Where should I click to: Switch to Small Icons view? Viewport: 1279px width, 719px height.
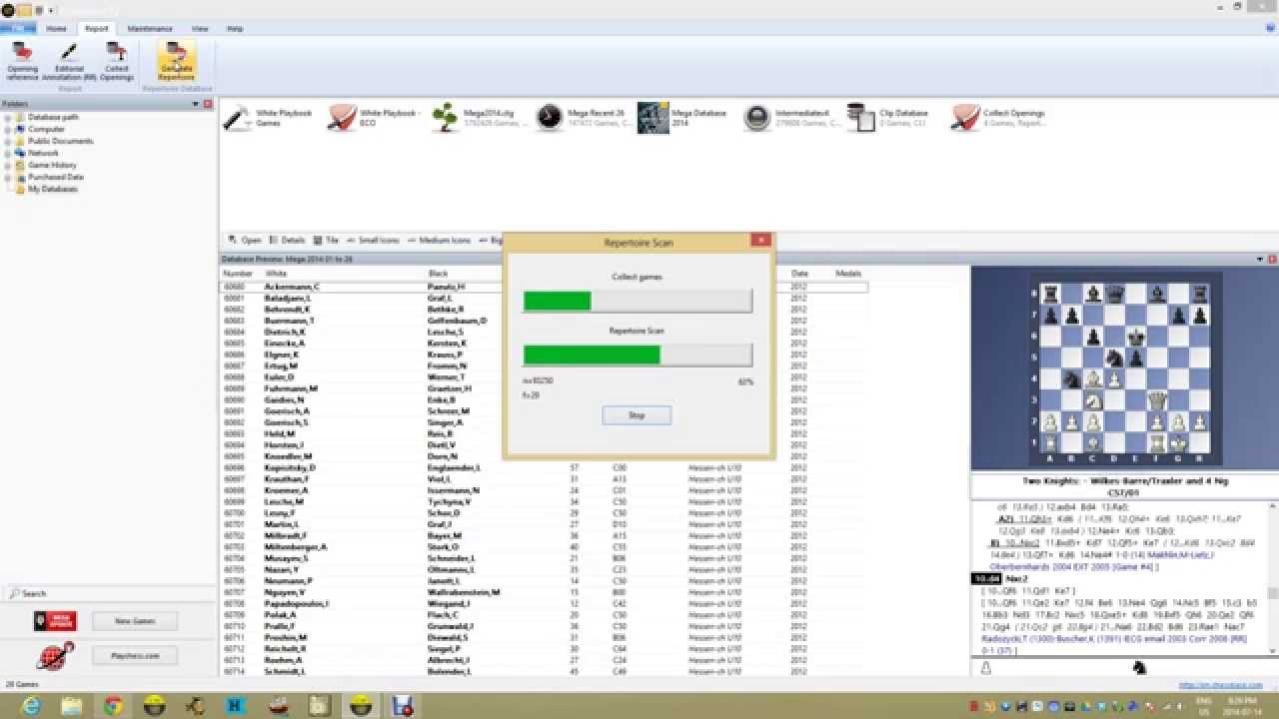(373, 241)
